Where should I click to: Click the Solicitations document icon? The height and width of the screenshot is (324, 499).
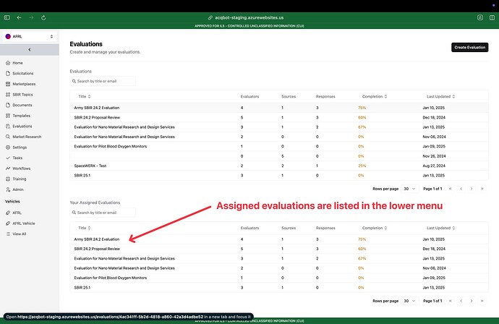click(x=8, y=74)
